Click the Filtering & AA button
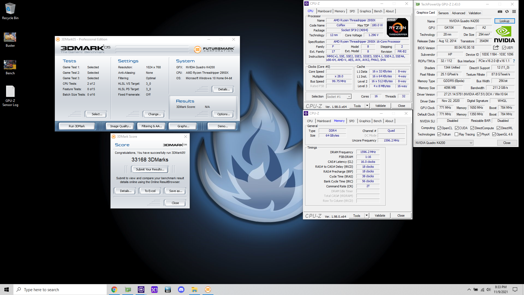 [152, 126]
